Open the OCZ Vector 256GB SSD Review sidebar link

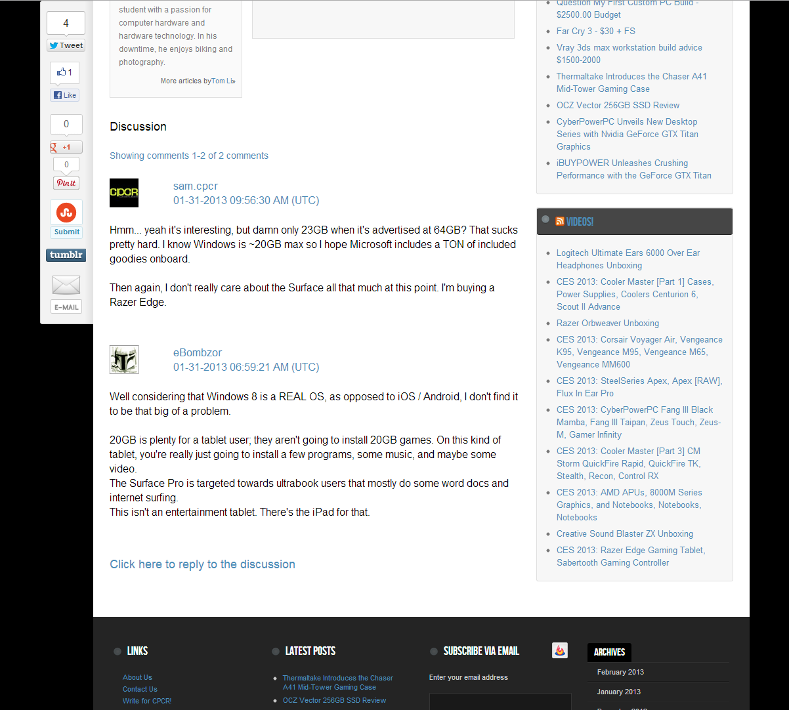coord(618,105)
